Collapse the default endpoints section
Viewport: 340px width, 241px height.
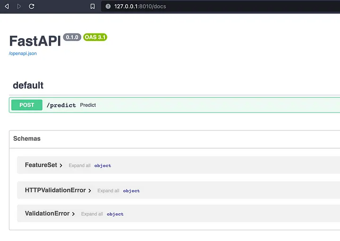click(x=28, y=85)
